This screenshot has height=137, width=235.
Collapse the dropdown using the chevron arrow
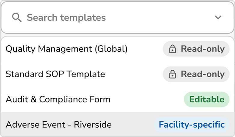218,17
